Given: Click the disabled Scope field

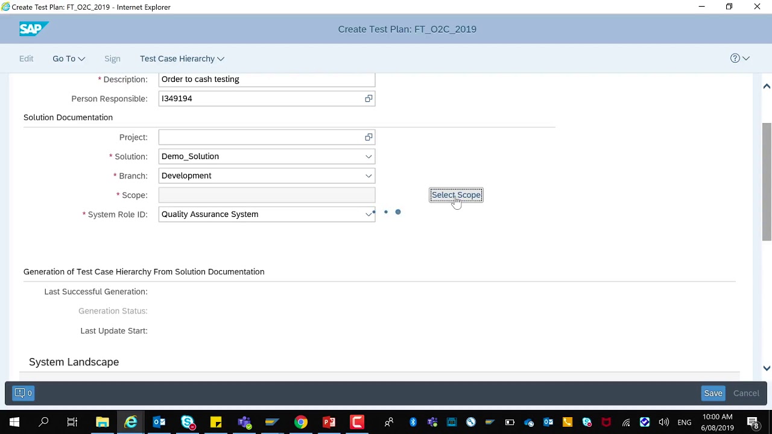Looking at the screenshot, I should (x=267, y=195).
